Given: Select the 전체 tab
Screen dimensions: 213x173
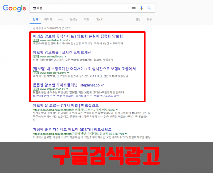Looking at the screenshot, I should pos(35,19).
